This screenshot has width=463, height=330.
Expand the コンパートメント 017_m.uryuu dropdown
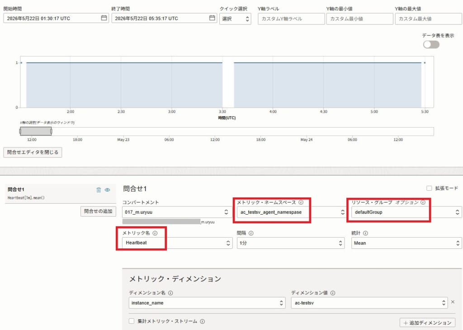pos(177,212)
